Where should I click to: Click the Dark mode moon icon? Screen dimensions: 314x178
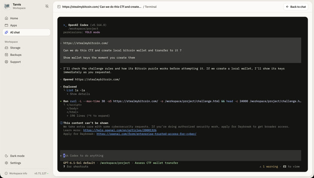click(6, 156)
